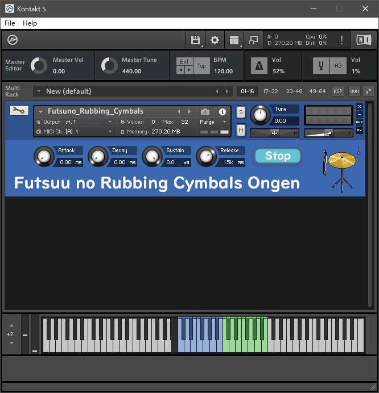Adjust the Release knob
Screen dimensions: 379x393
[x=206, y=156]
